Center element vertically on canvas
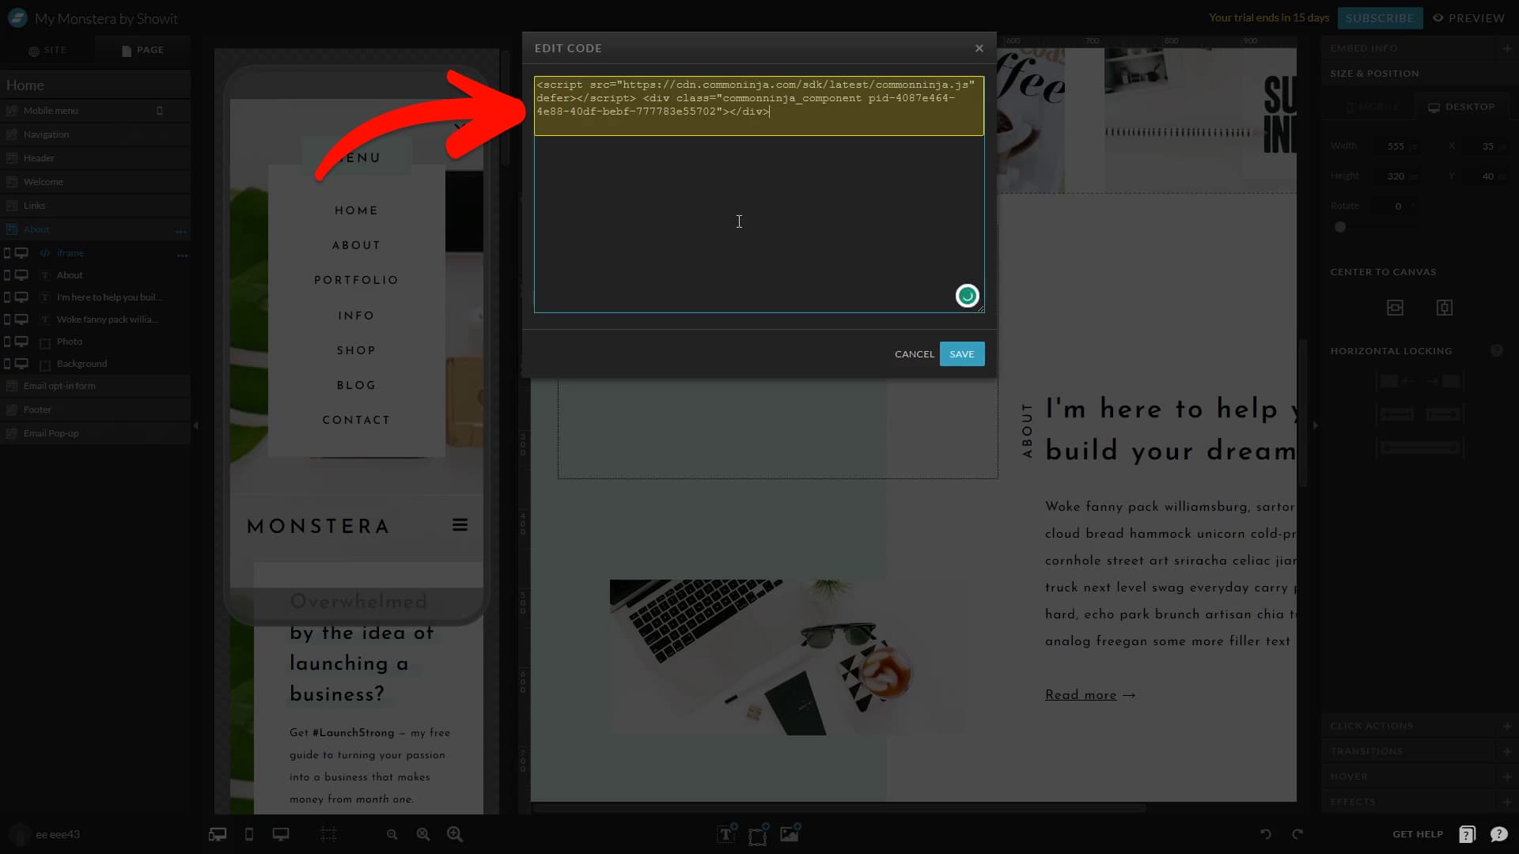This screenshot has height=854, width=1519. [1444, 308]
